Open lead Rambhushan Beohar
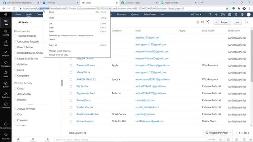This screenshot has width=253, height=142. [x=88, y=114]
